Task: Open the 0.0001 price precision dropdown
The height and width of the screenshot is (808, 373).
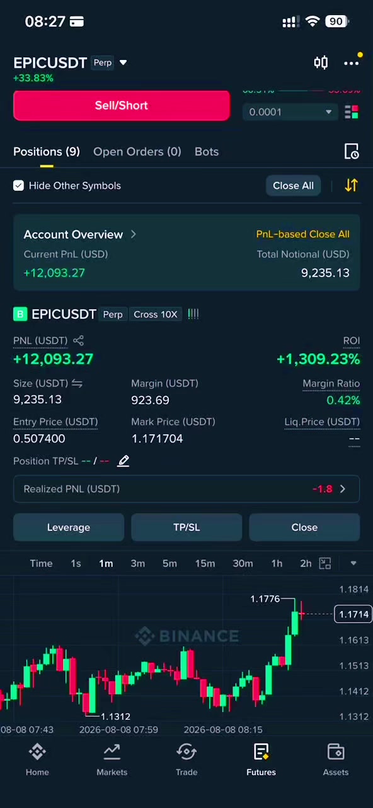Action: click(x=290, y=112)
